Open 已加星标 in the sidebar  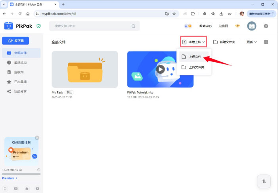(x=21, y=82)
